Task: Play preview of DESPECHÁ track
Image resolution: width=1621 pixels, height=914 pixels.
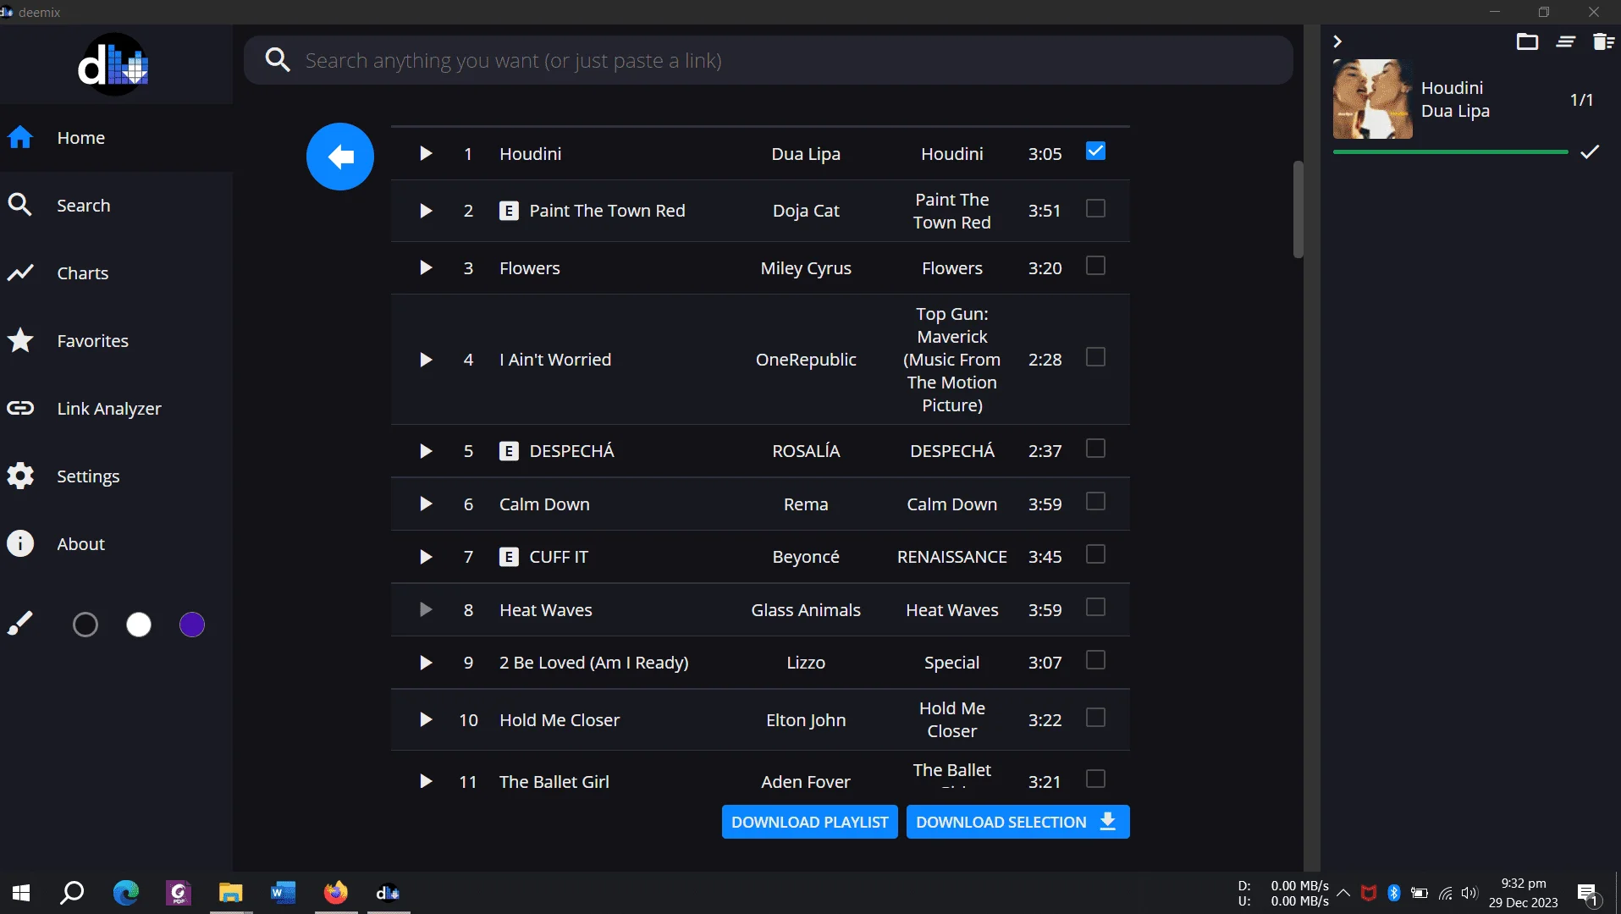Action: pos(426,451)
